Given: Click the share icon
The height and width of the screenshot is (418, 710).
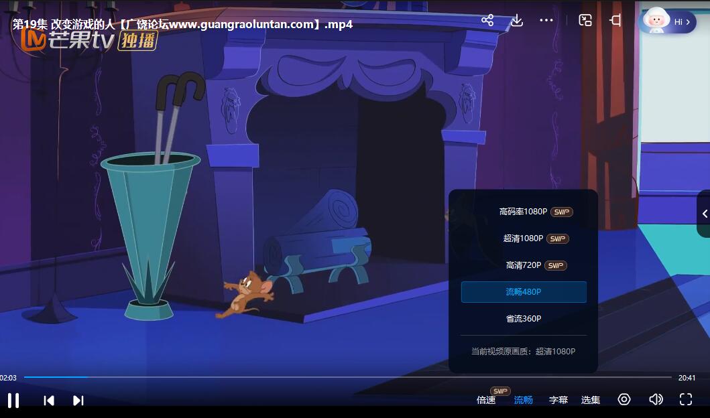Looking at the screenshot, I should tap(487, 20).
